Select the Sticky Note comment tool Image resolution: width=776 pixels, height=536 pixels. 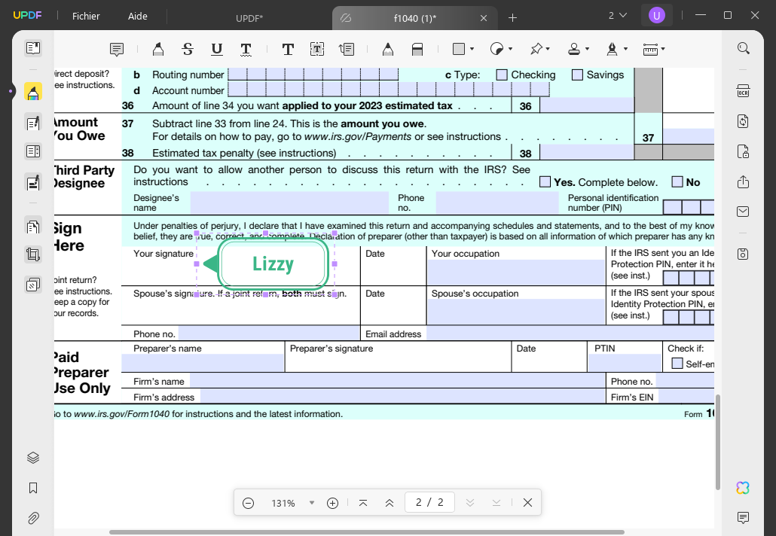click(117, 49)
